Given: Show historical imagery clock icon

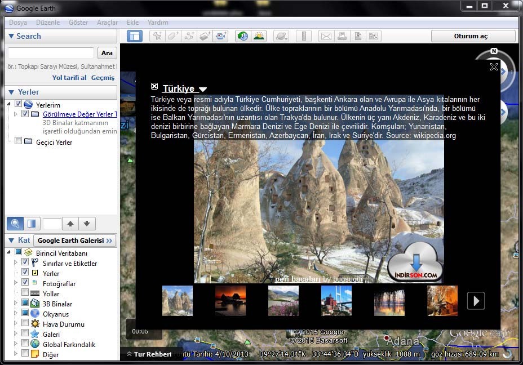Looking at the screenshot, I should 243,36.
